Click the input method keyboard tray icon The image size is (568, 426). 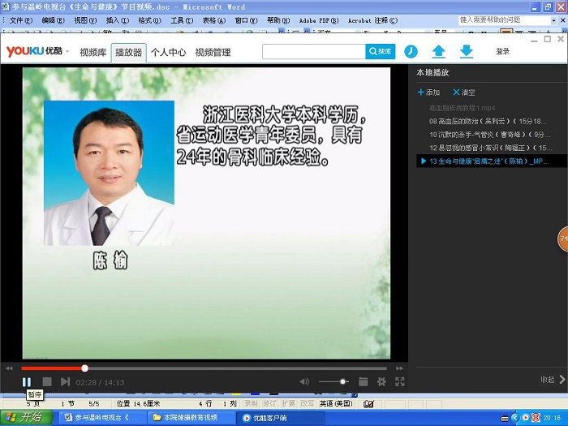coord(504,419)
